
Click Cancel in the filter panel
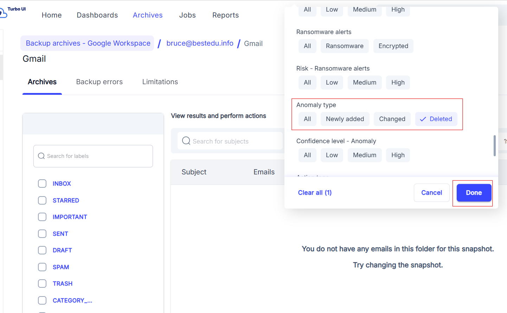coord(431,193)
